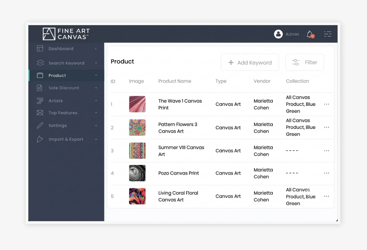Viewport: 367px width, 250px height.
Task: Sort by Vendor column header
Action: pyautogui.click(x=262, y=81)
